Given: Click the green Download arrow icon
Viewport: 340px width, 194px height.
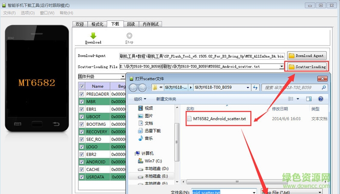Looking at the screenshot, I should (x=93, y=36).
